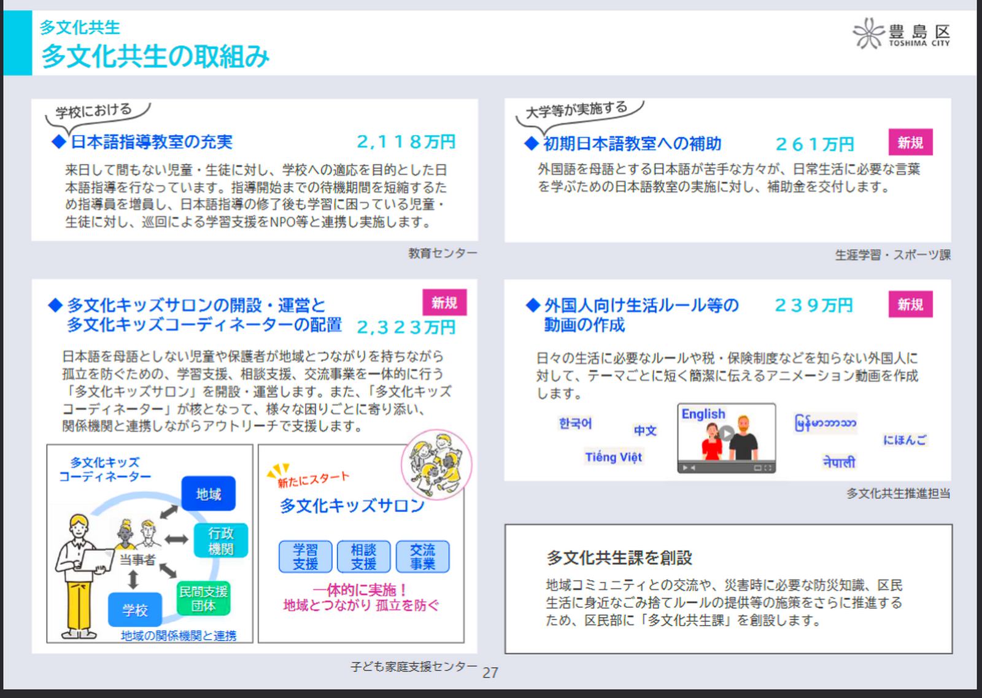Click the 新規 badge beside 初期日本語教室への補助
Screen dimensions: 982x698
910,142
